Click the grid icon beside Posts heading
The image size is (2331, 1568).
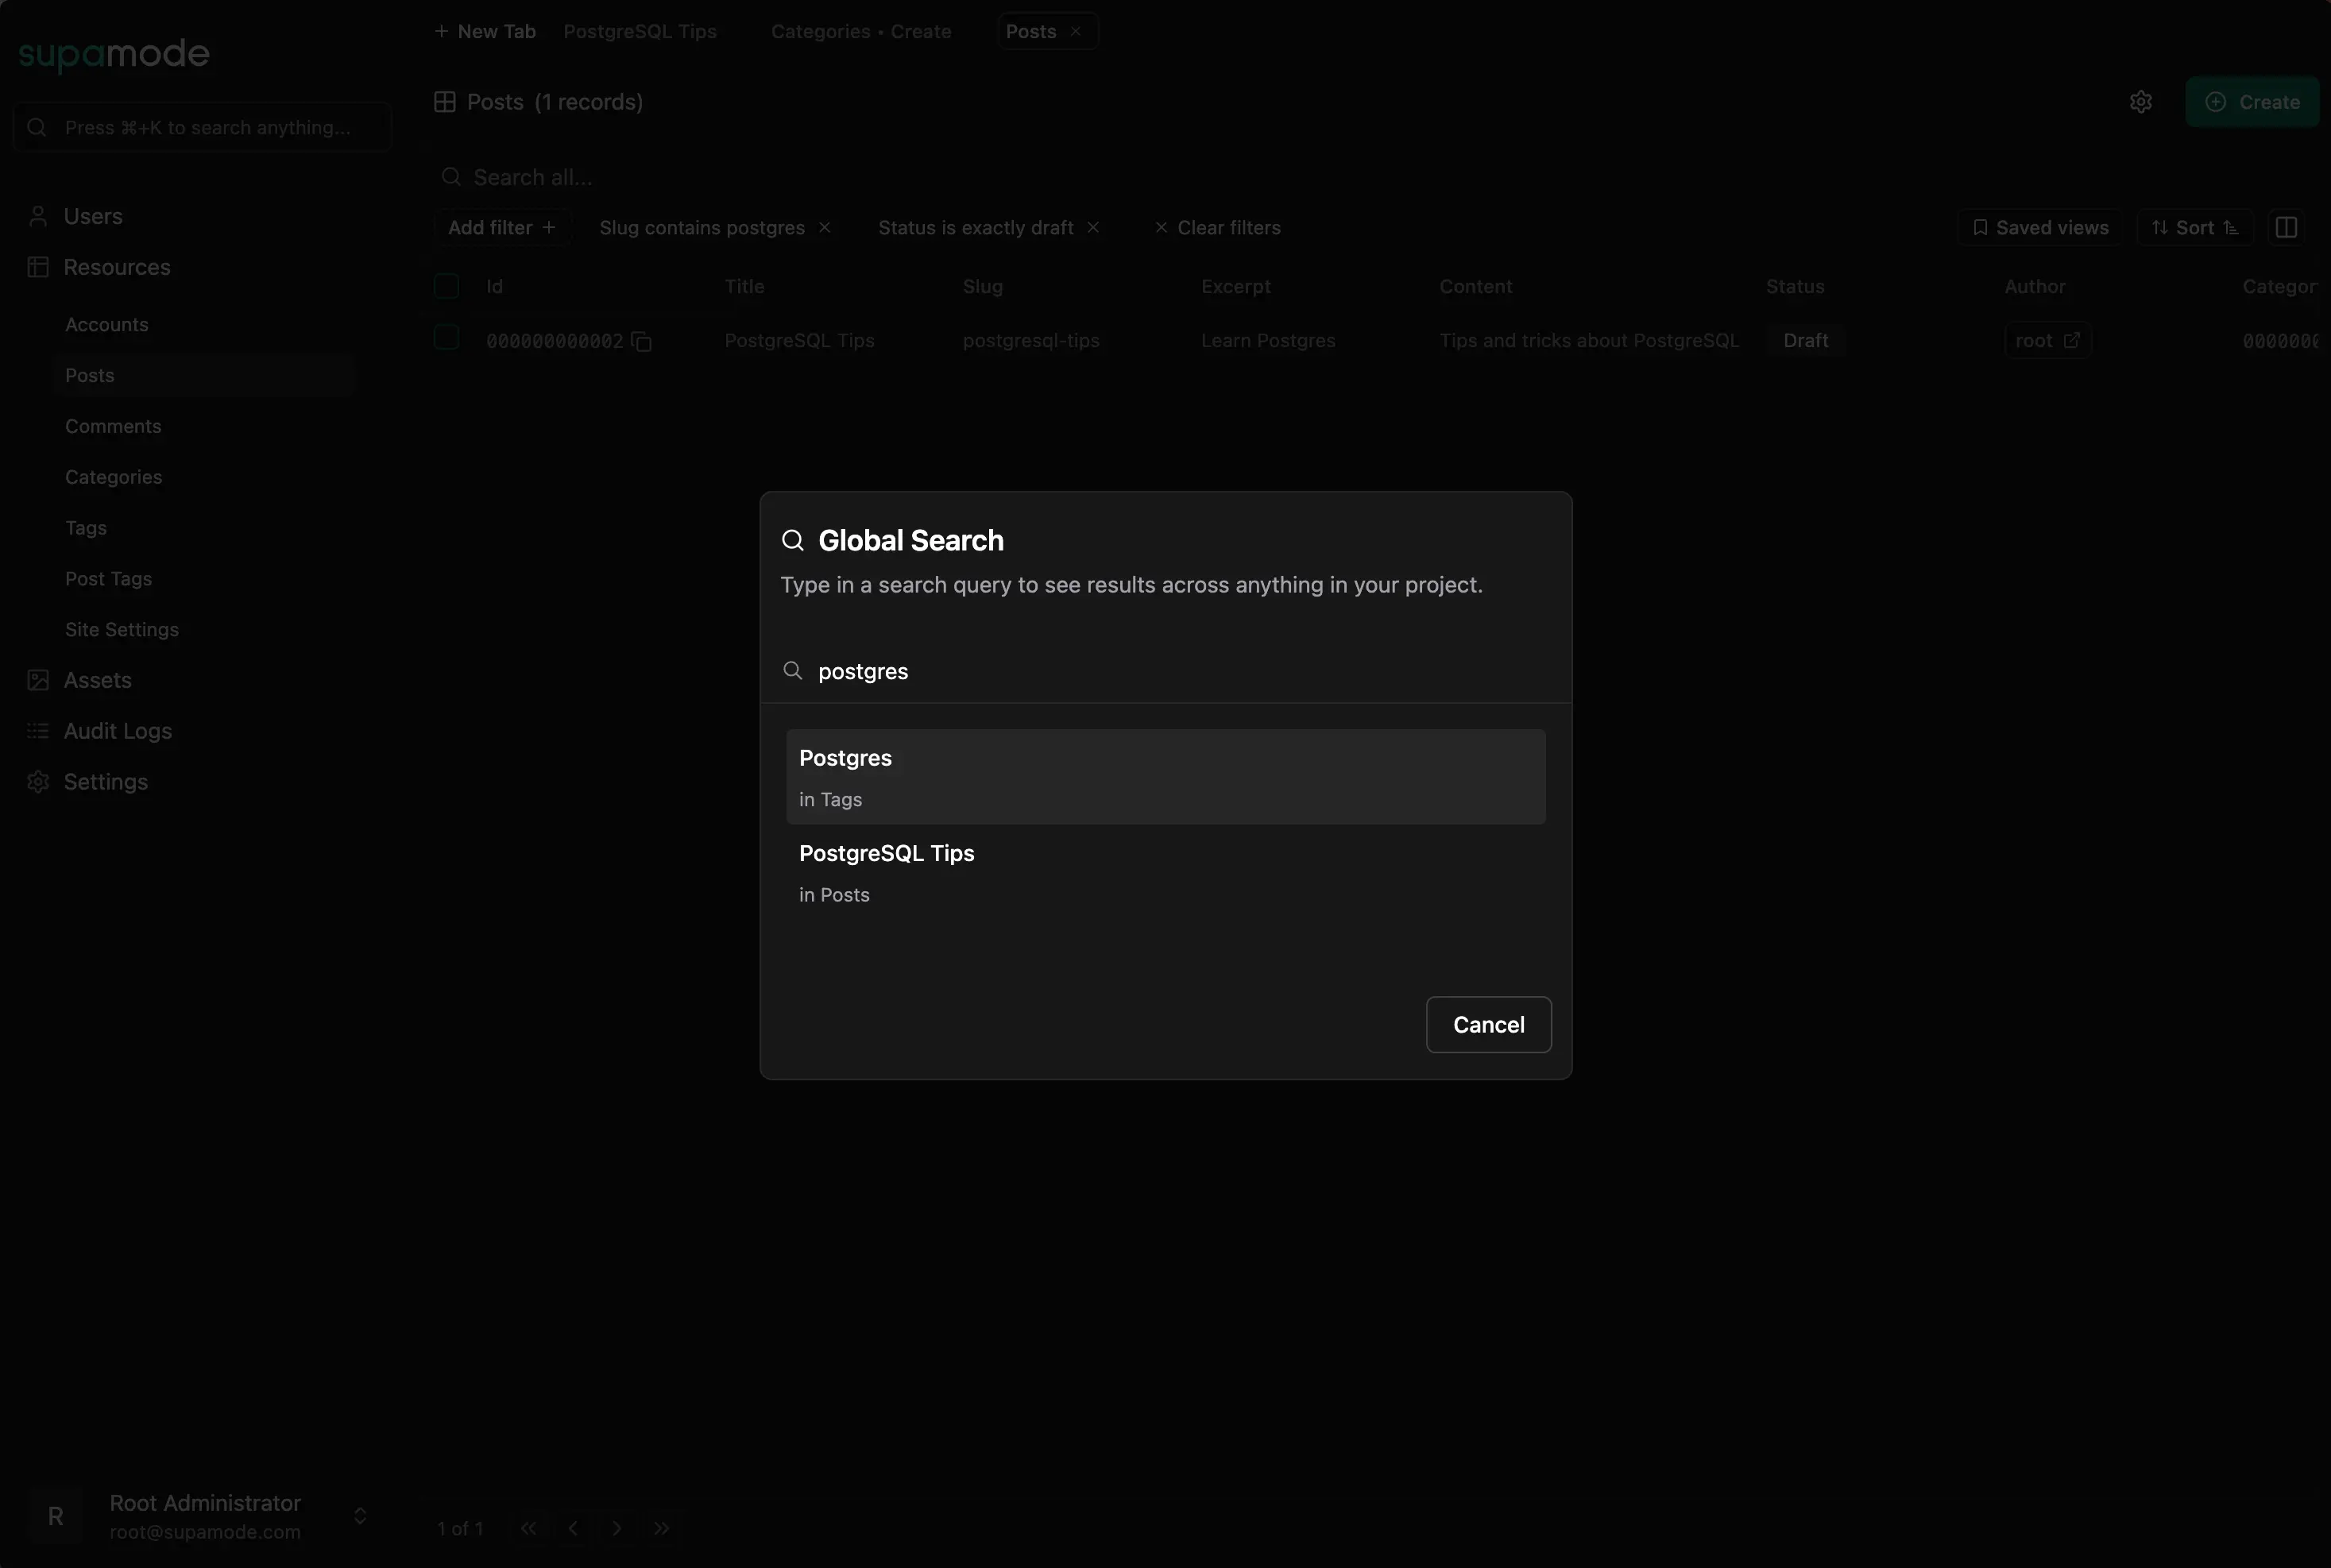445,101
